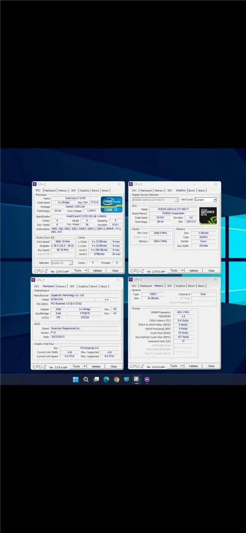This screenshot has height=533, width=246.
Task: Click DRAM Frequency 665.1 MHz value
Action: pyautogui.click(x=183, y=312)
